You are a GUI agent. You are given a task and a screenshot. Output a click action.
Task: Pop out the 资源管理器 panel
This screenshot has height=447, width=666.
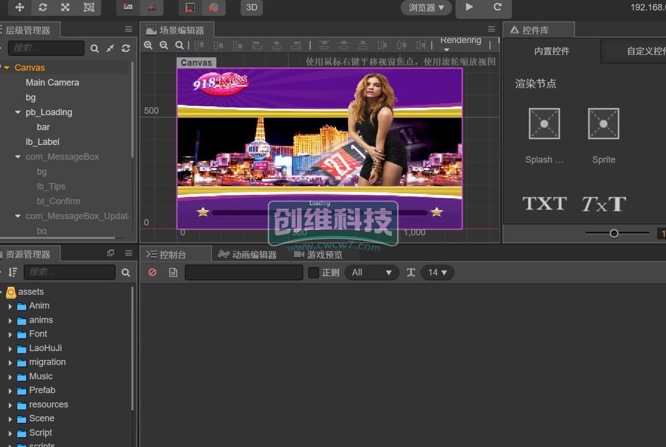[x=111, y=253]
